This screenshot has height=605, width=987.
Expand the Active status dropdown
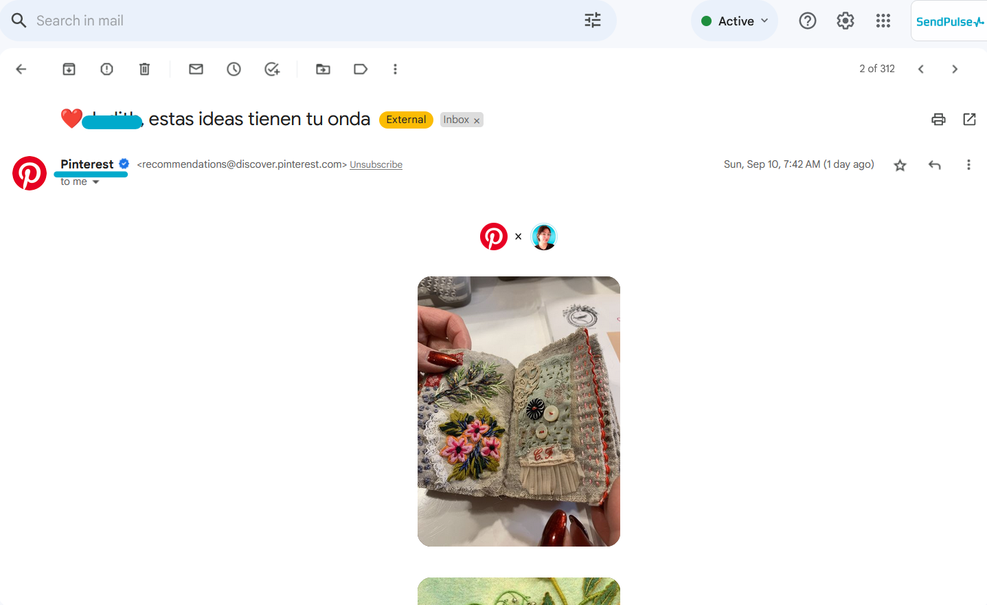734,21
